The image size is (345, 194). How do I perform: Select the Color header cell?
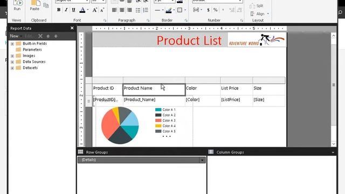[203, 89]
